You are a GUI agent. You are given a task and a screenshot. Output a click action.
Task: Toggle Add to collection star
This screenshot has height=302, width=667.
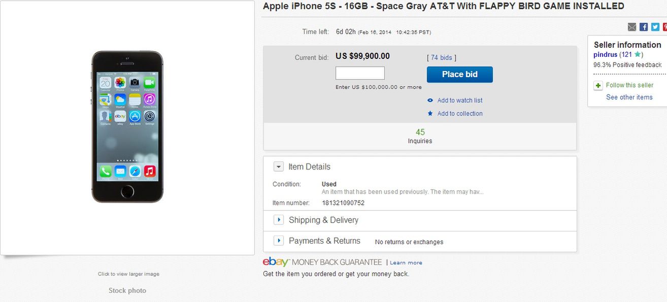pos(459,113)
